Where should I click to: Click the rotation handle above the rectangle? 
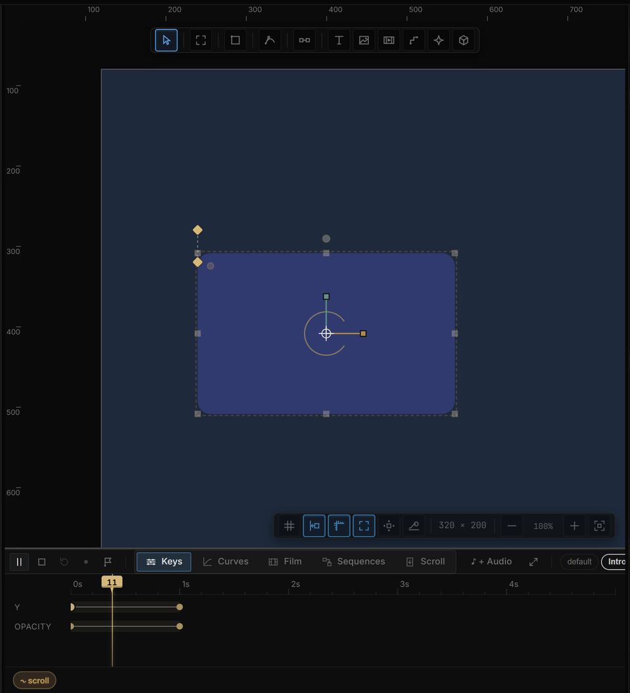(x=326, y=239)
